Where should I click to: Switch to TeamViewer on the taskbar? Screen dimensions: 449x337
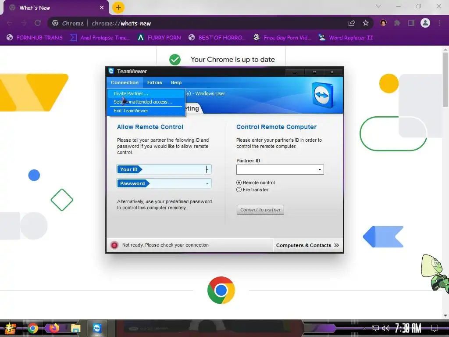97,328
